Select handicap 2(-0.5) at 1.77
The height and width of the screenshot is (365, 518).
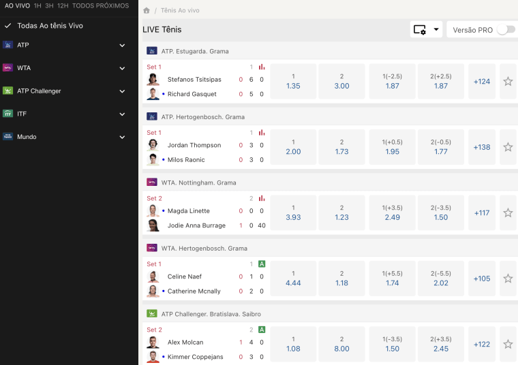point(441,147)
